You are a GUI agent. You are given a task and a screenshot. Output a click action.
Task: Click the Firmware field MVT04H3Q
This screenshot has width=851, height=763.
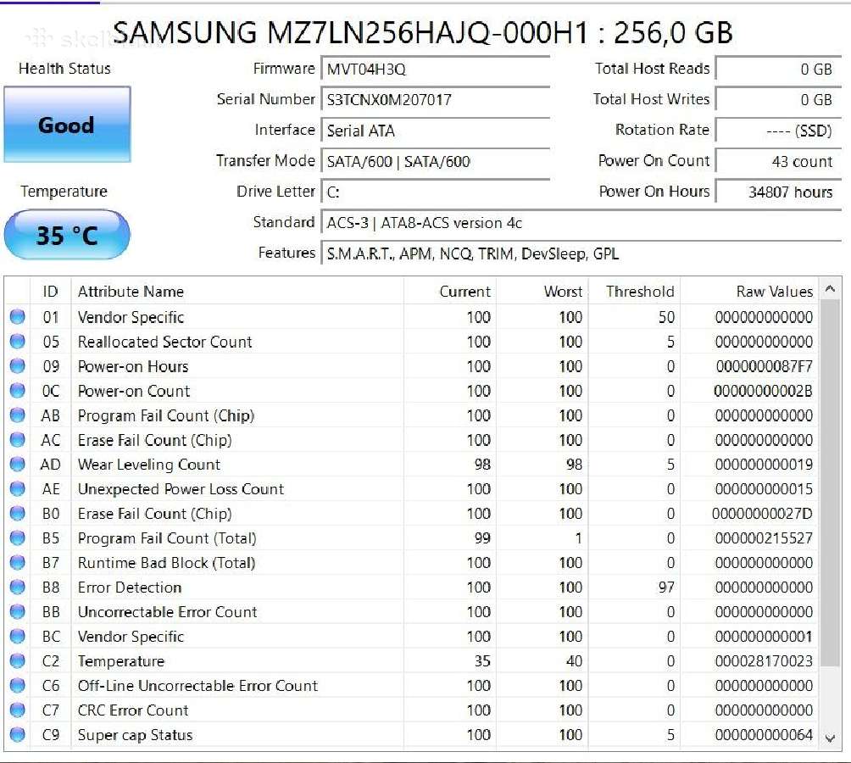436,69
